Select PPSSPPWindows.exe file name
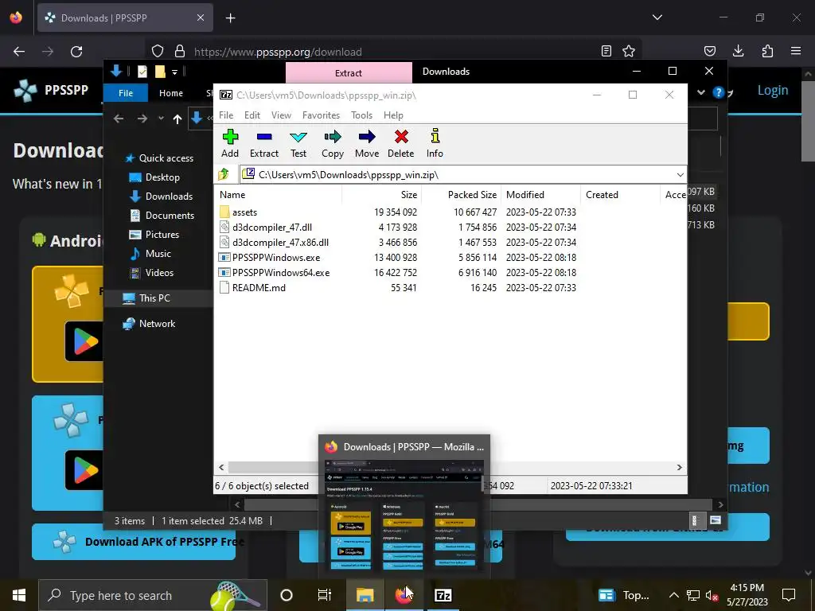Screen dimensions: 815x611 pyautogui.click(x=276, y=257)
